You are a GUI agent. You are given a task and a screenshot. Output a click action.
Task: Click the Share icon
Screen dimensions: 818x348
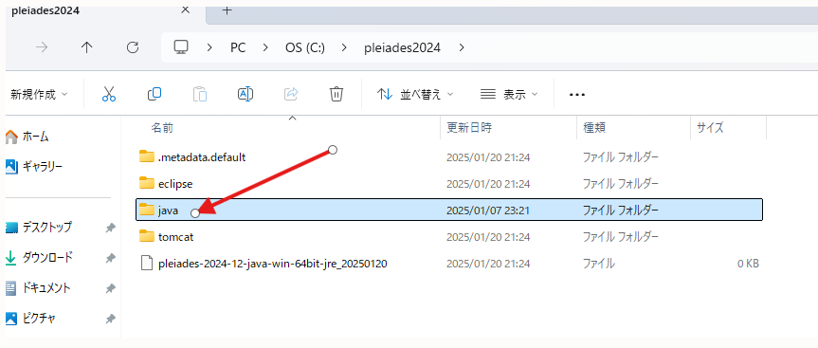291,95
